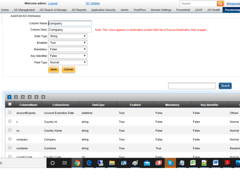
Task: Open the Skype icon on the taskbar
Action: (170, 163)
